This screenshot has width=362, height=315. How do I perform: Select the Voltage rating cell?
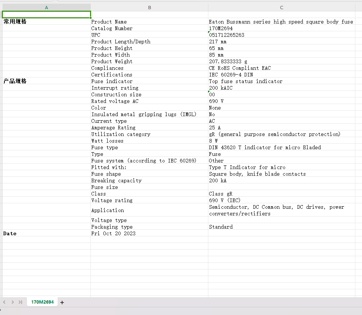click(149, 200)
